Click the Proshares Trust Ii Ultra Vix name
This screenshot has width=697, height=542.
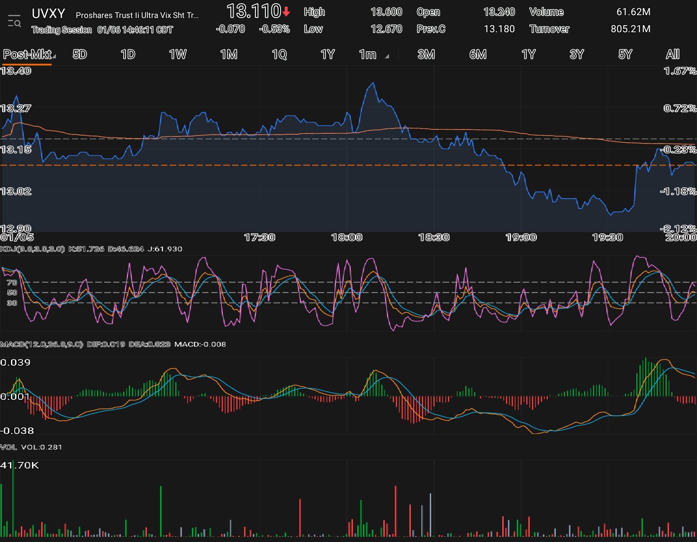(137, 15)
